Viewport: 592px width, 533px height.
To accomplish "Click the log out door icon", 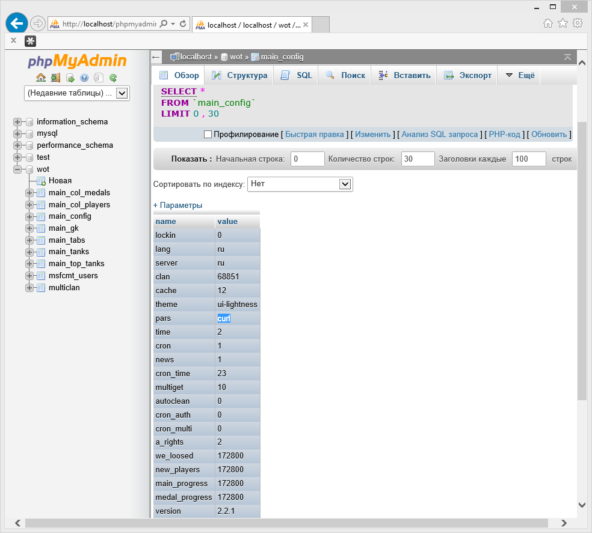I will coord(55,78).
